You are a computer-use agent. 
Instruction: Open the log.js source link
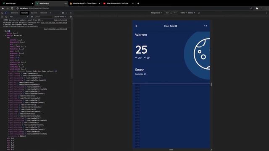pyautogui.click(x=61, y=20)
